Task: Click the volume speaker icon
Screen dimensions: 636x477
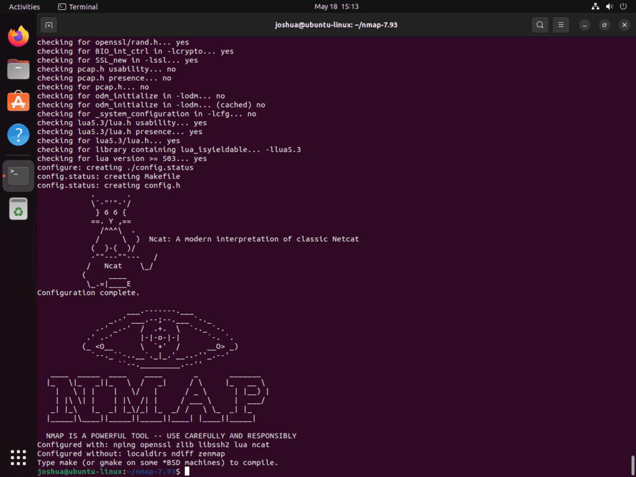Action: (x=609, y=7)
